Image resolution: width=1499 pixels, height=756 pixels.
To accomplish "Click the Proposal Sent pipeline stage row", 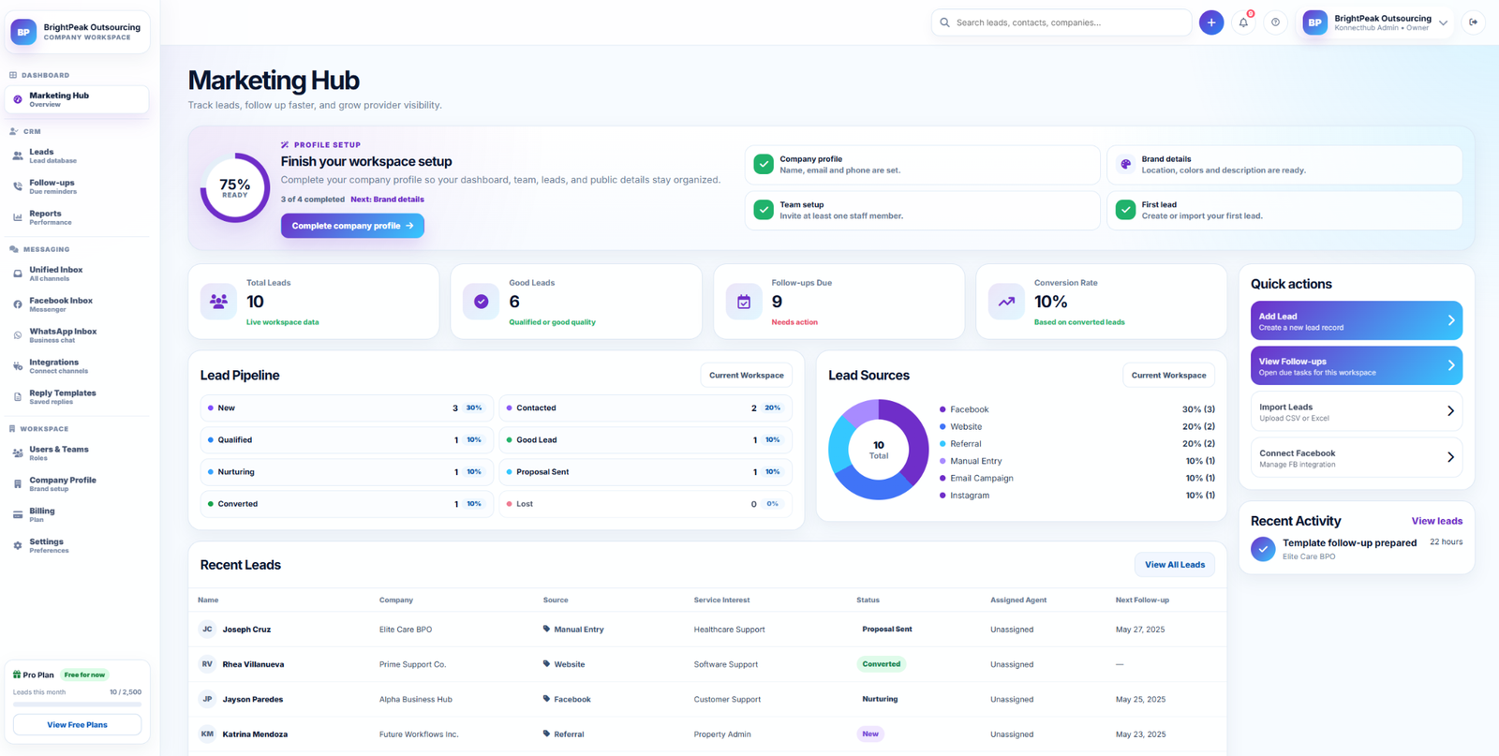I will 645,472.
